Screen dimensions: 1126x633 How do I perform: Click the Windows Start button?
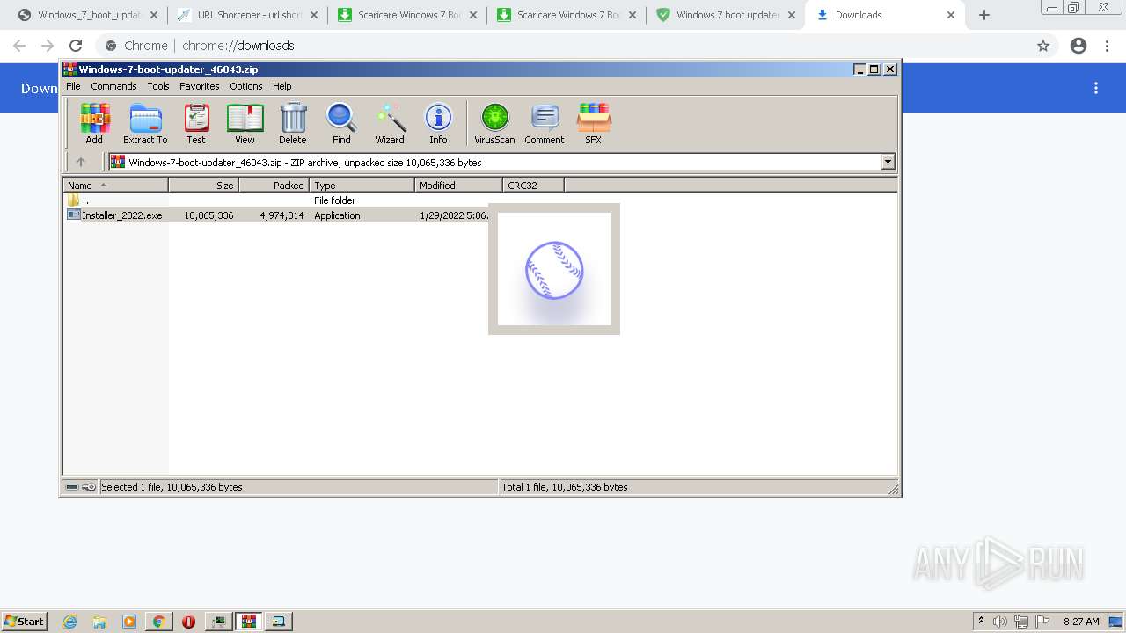(x=25, y=622)
